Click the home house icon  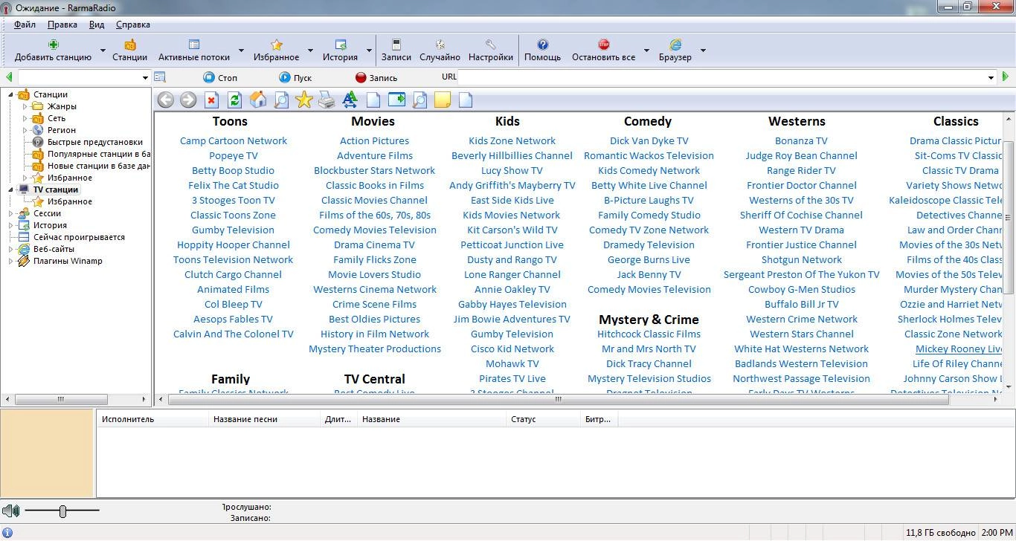pyautogui.click(x=257, y=100)
